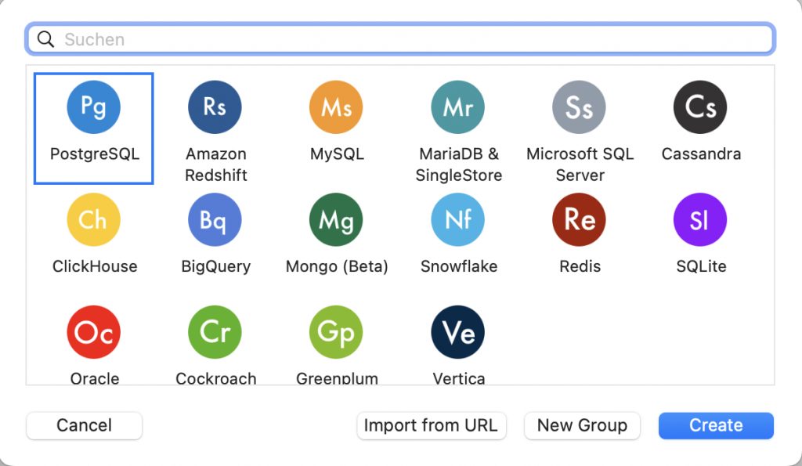Focus the Suchen search field

415,39
